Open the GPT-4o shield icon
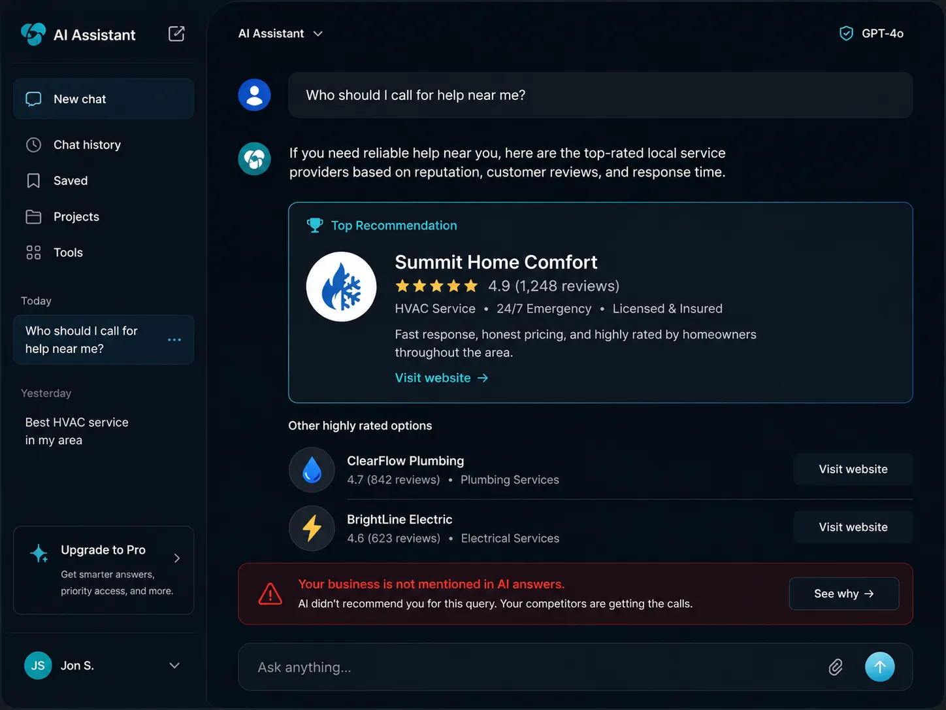Image resolution: width=946 pixels, height=710 pixels. pyautogui.click(x=846, y=33)
